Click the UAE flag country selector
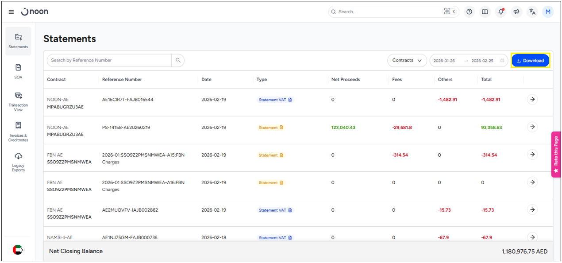562x263 pixels. 18,250
